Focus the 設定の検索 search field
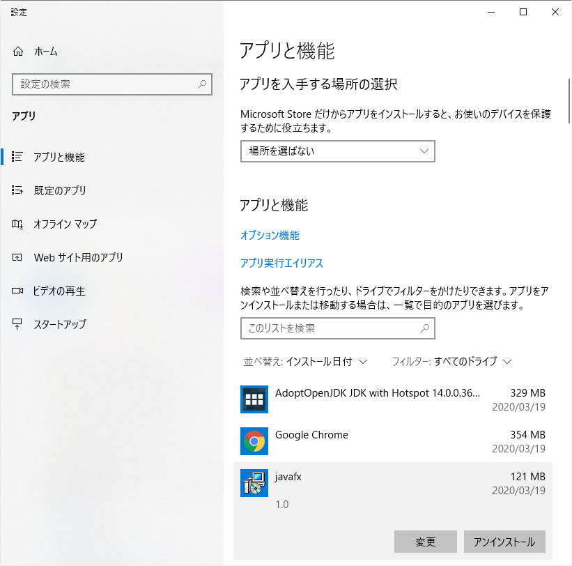This screenshot has width=572, height=566. (x=112, y=84)
